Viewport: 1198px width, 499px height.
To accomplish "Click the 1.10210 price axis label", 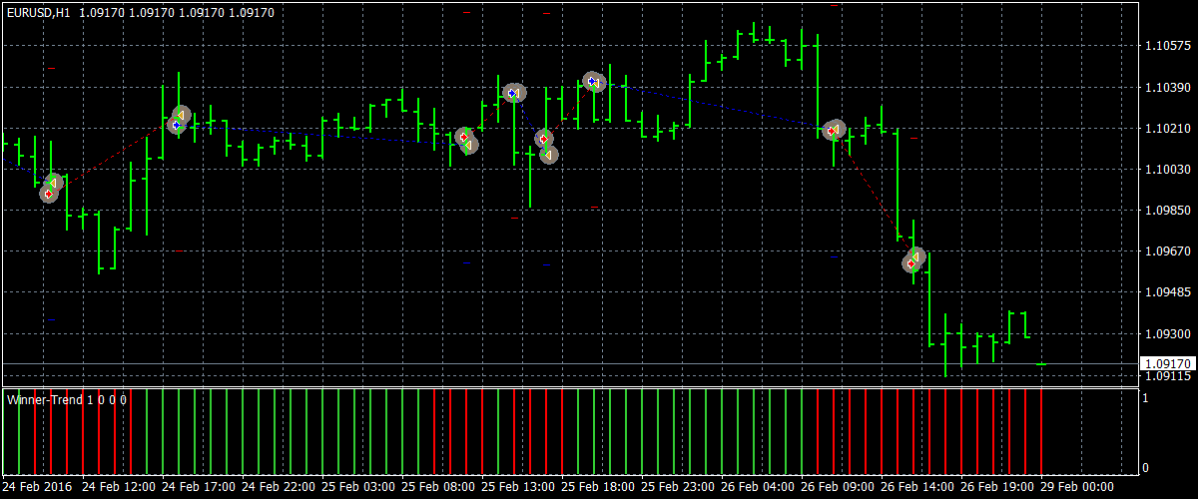I will tap(1167, 129).
